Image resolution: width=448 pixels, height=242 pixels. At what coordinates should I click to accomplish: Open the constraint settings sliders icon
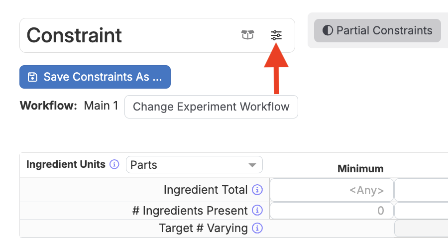276,35
